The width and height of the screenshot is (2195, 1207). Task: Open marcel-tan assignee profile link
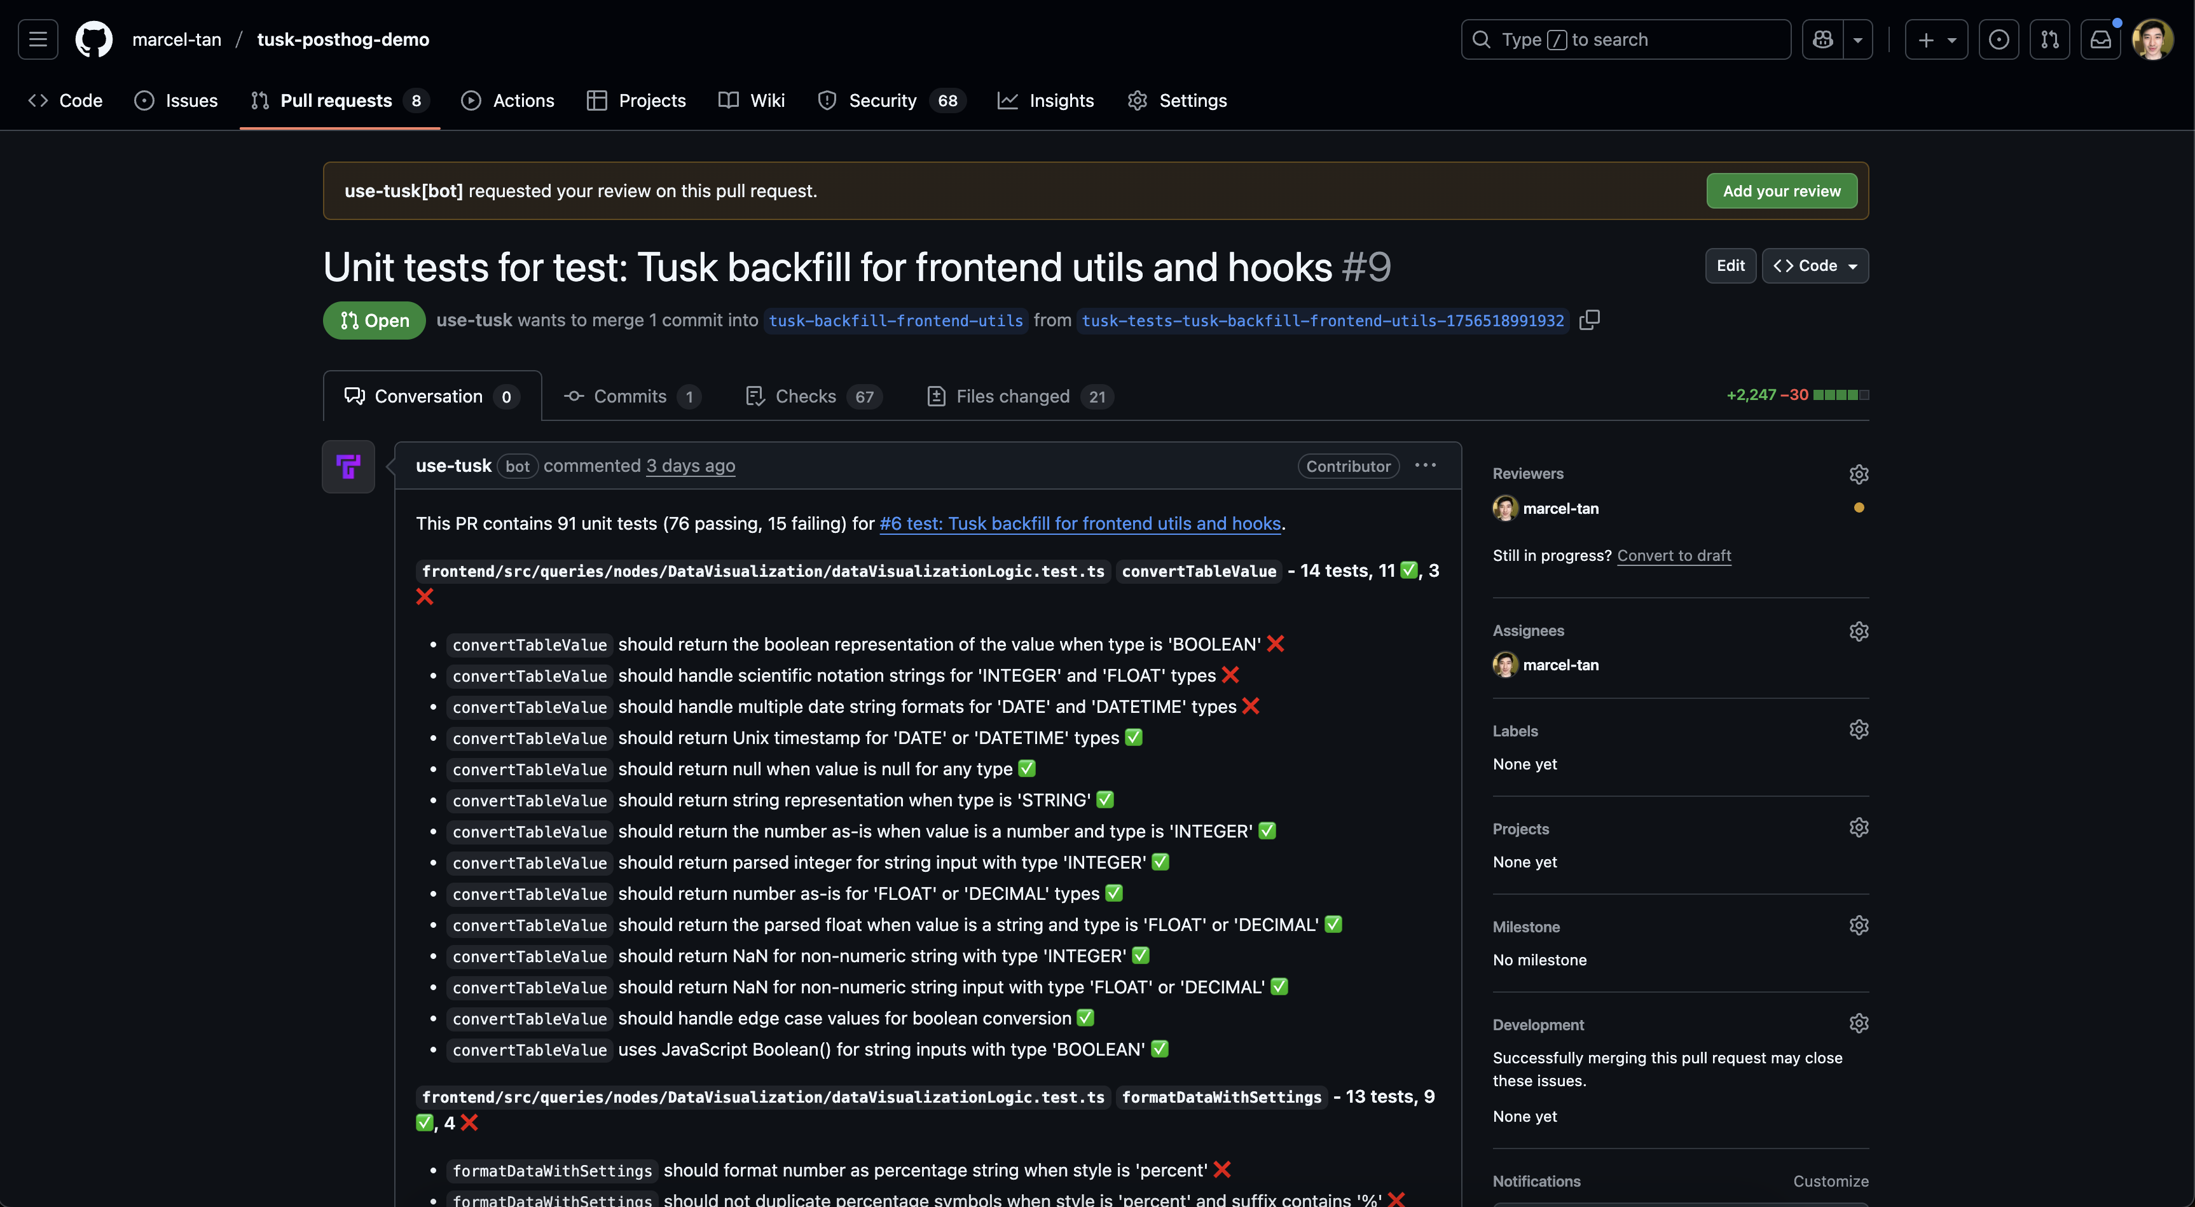click(1560, 665)
